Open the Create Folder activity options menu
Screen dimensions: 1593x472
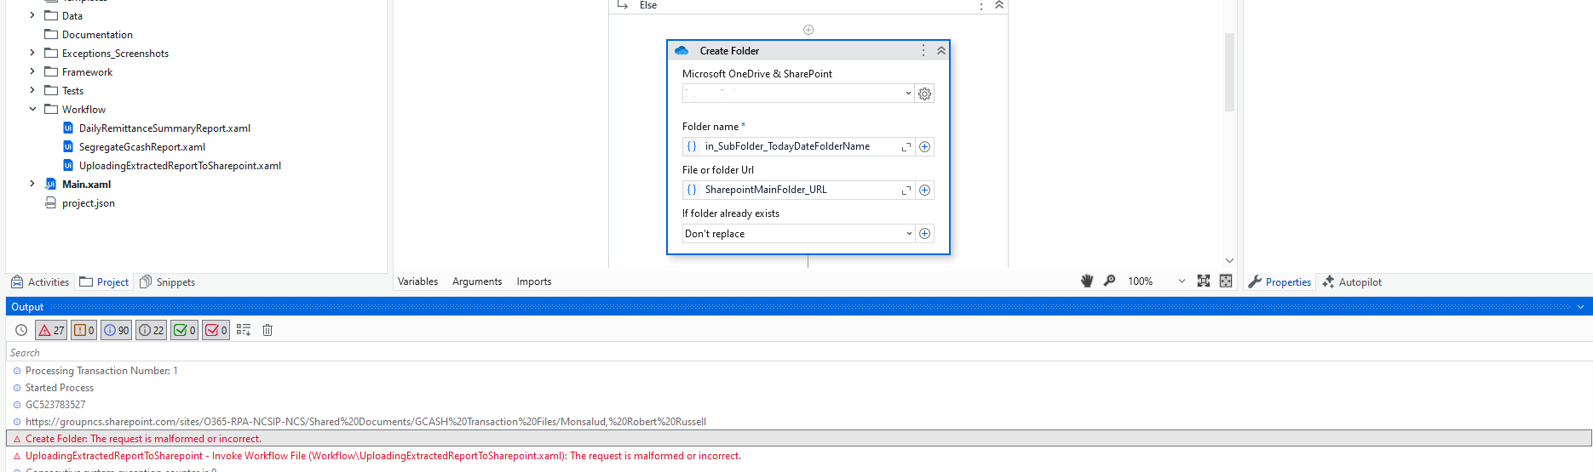pos(923,51)
